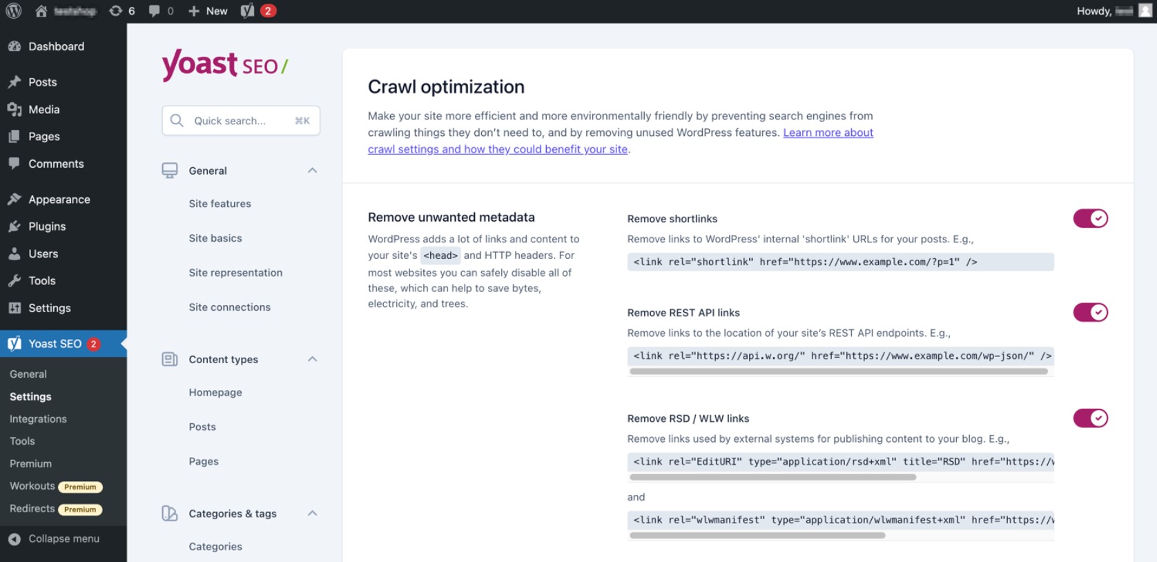The height and width of the screenshot is (562, 1157).
Task: Open Yoast icon in top admin bar
Action: [x=247, y=11]
